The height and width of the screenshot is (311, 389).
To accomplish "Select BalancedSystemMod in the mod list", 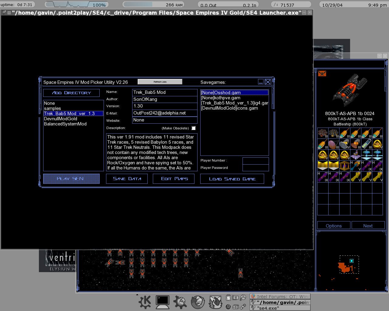I will (x=65, y=124).
